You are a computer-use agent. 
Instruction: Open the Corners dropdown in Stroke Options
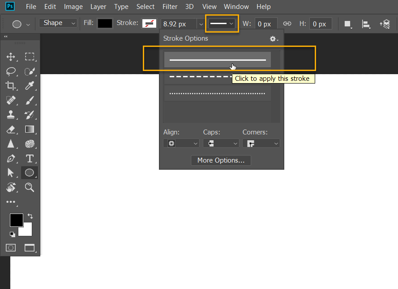click(261, 143)
